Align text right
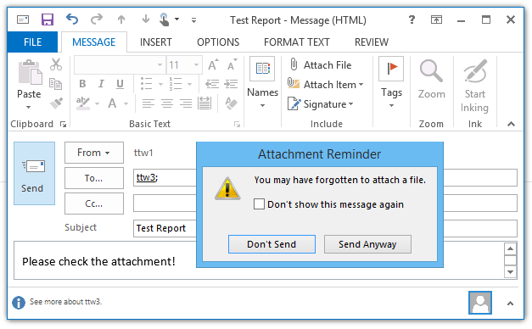This screenshot has width=532, height=329. (x=186, y=103)
